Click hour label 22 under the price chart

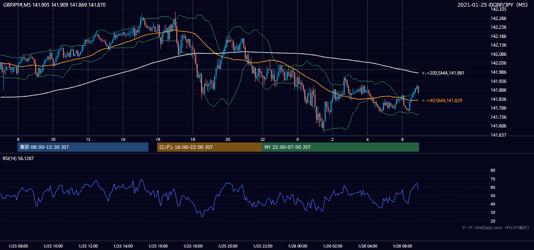click(x=263, y=139)
